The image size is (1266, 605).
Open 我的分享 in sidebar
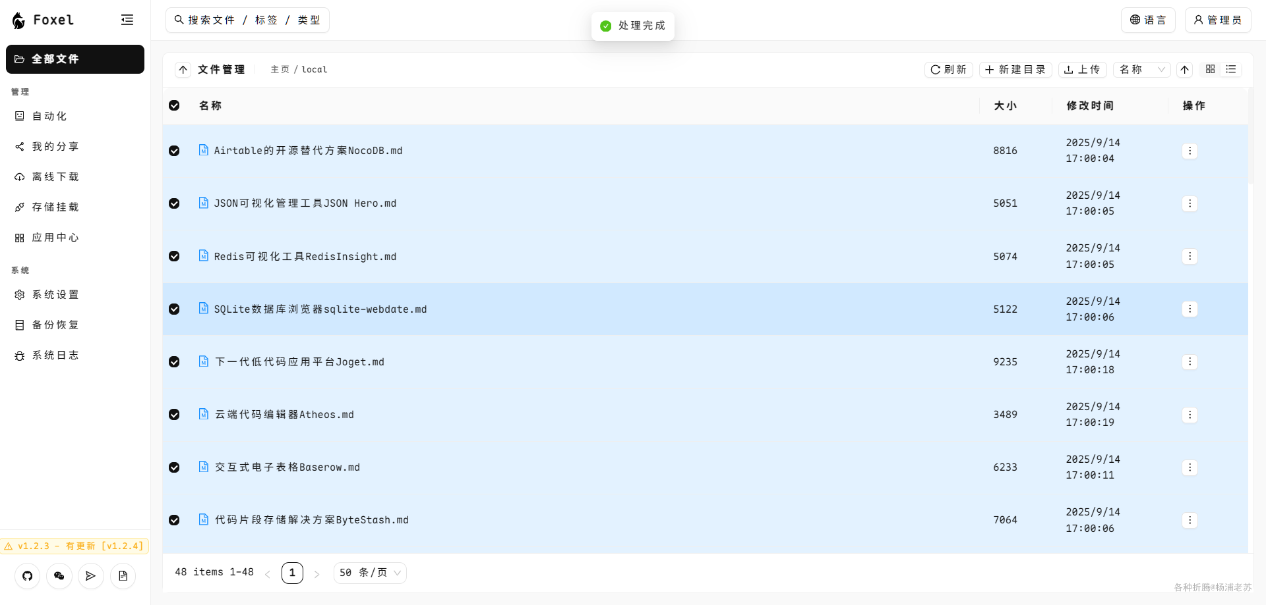(x=75, y=147)
